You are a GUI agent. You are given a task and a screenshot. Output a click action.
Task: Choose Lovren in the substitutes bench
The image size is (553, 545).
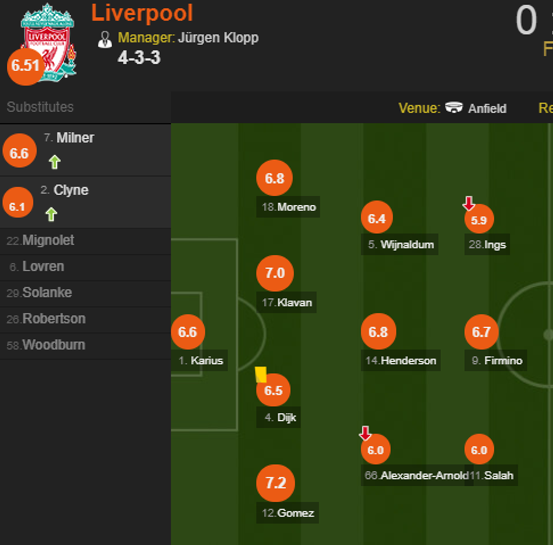tap(43, 266)
